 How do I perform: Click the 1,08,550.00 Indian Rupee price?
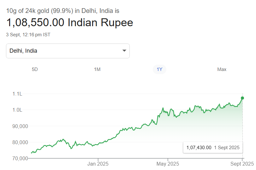[70, 23]
